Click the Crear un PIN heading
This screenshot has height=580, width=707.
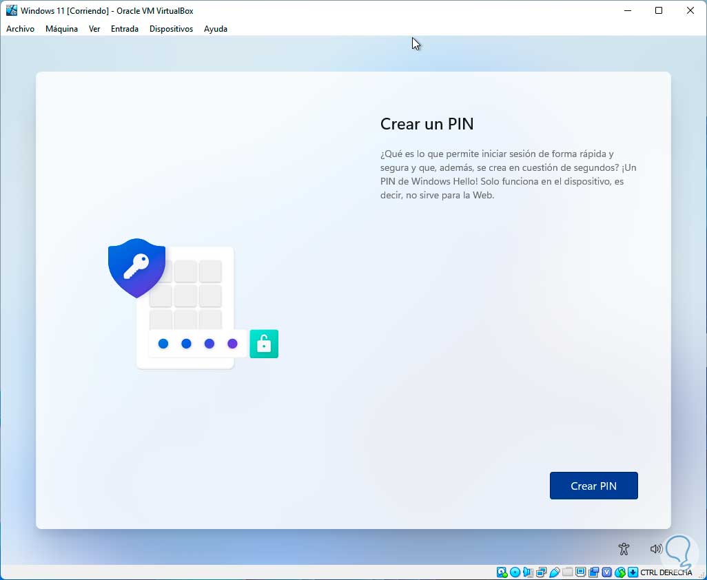click(427, 124)
